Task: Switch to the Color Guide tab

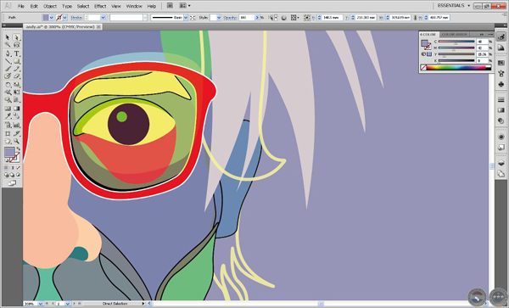Action: coord(455,35)
